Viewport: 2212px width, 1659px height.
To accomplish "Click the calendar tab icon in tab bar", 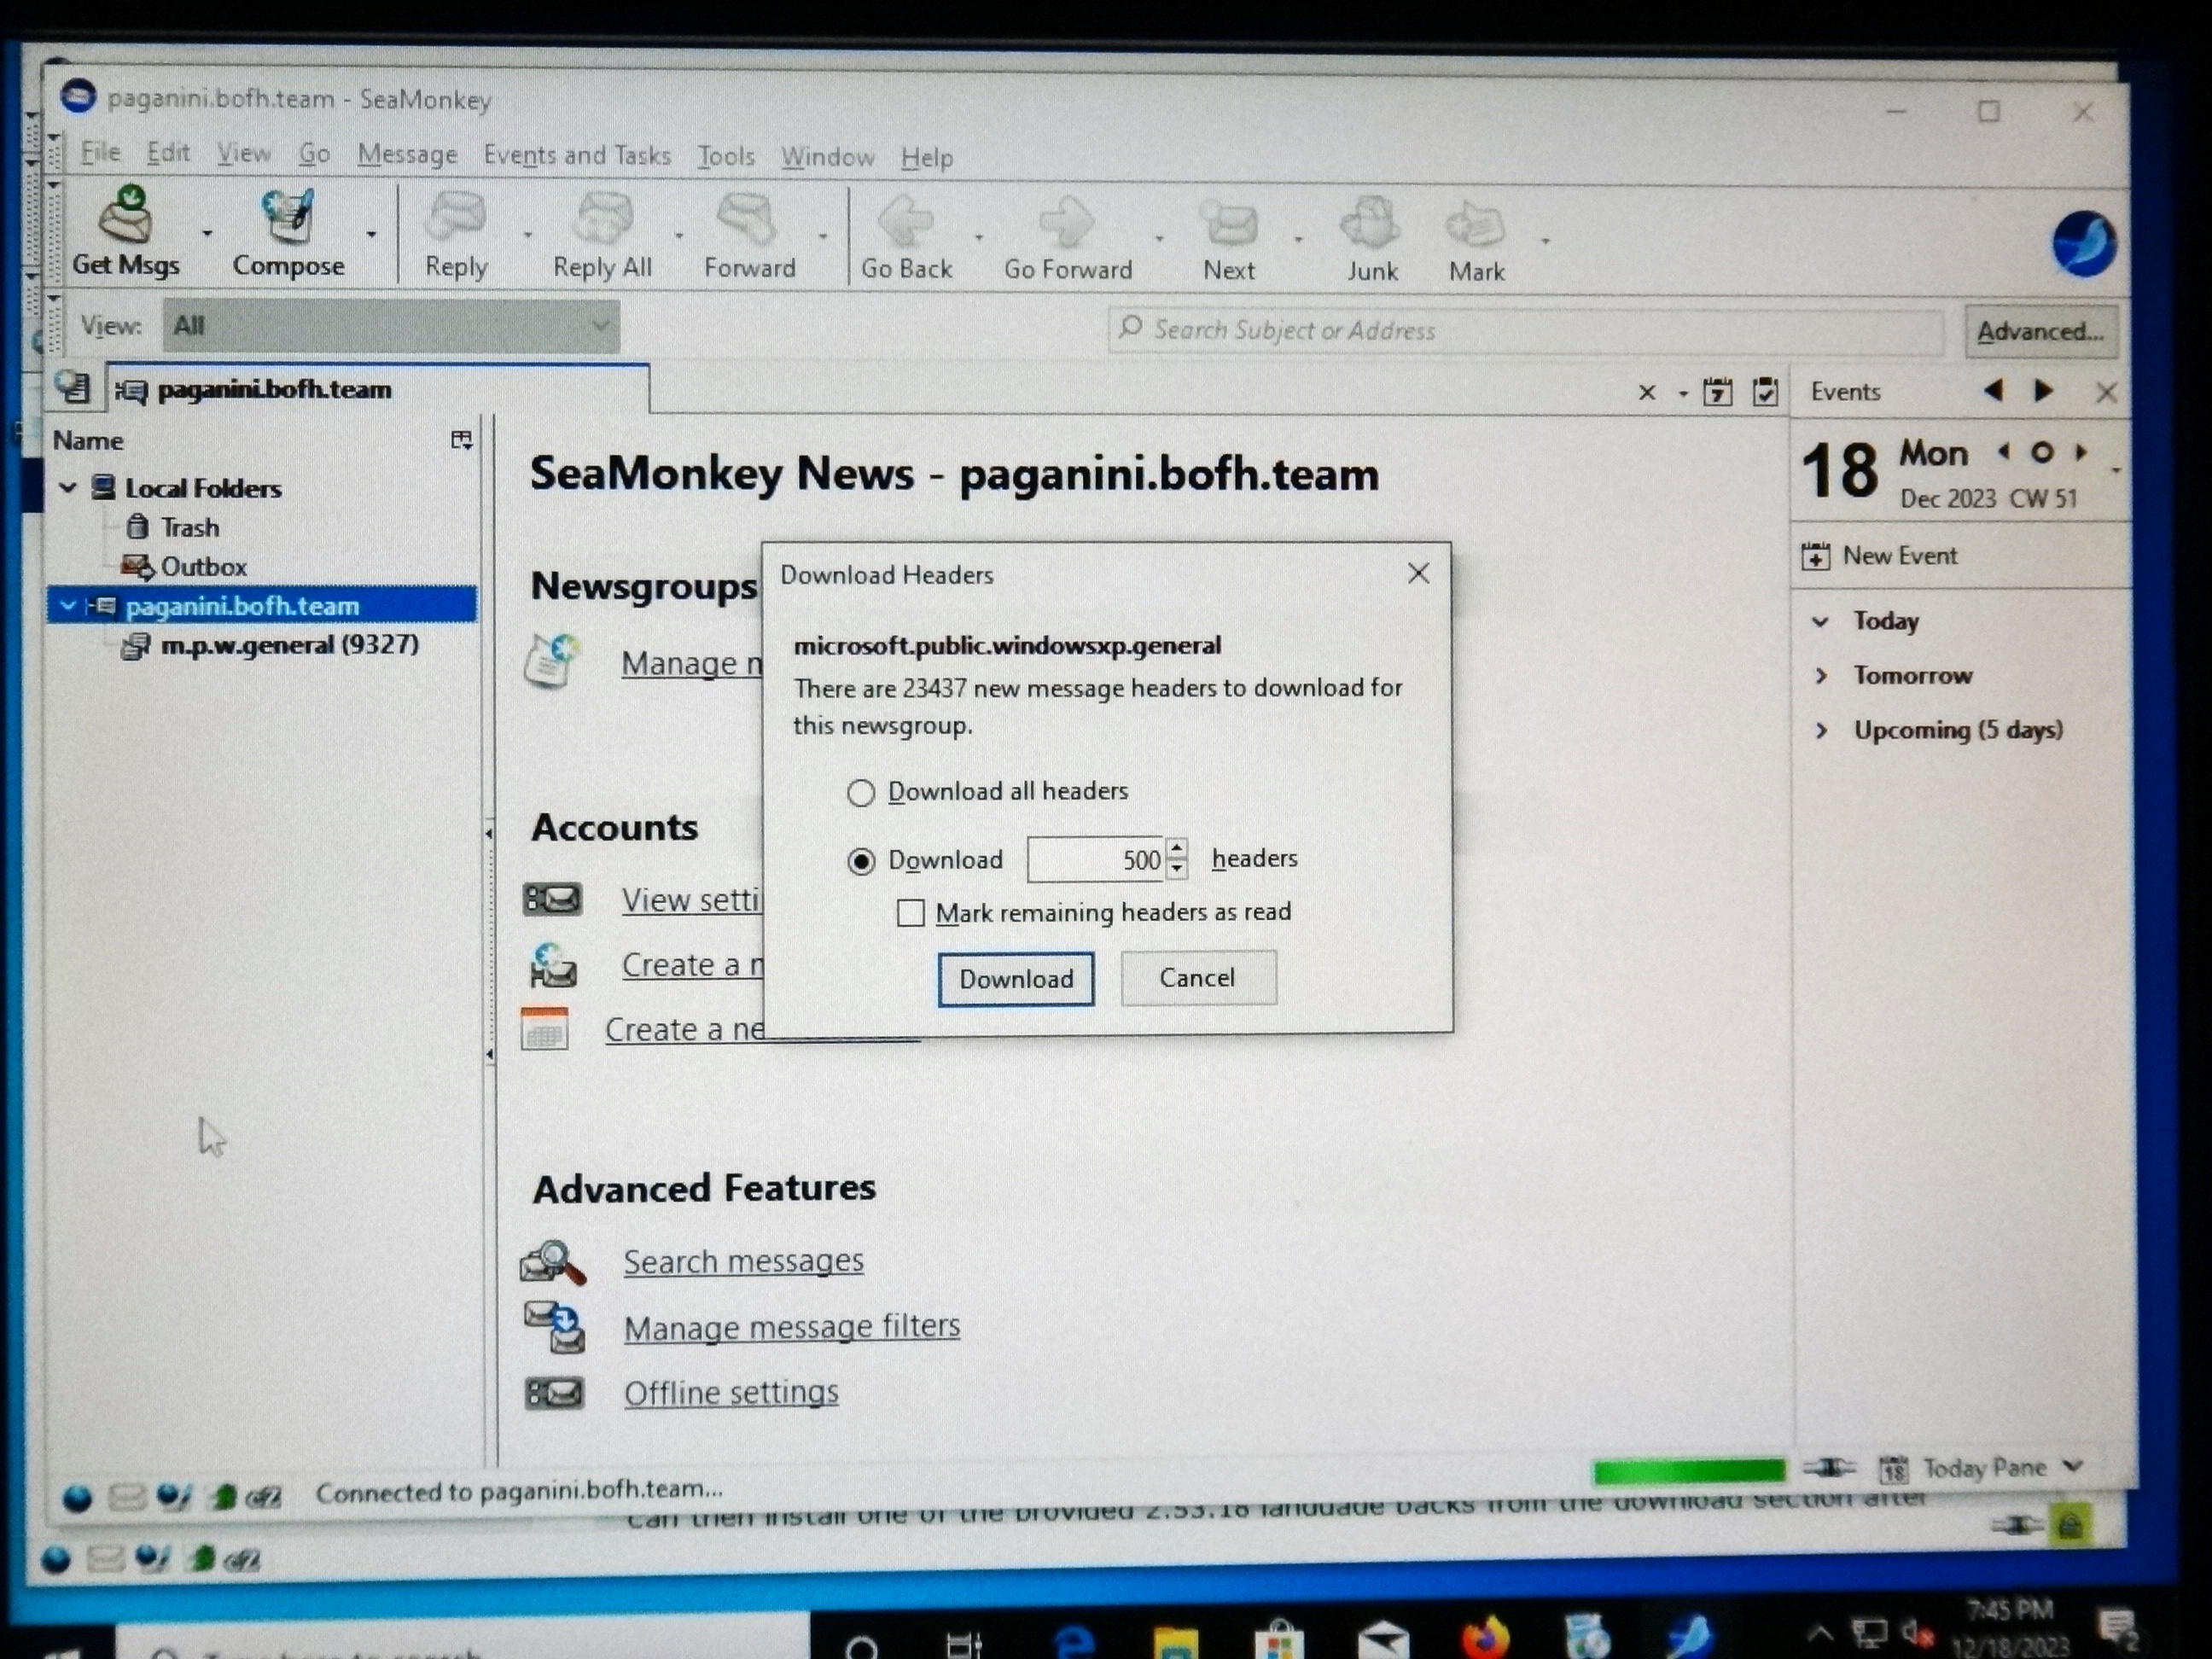I will [1717, 391].
